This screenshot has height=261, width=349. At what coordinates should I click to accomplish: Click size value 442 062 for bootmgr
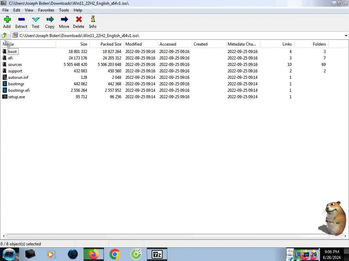[80, 84]
